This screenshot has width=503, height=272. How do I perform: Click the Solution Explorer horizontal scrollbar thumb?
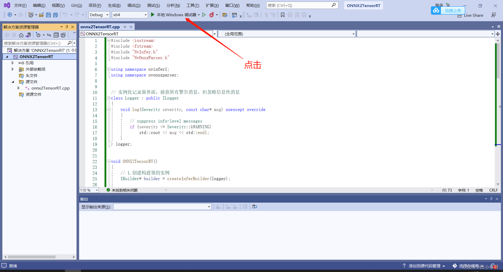point(31,257)
